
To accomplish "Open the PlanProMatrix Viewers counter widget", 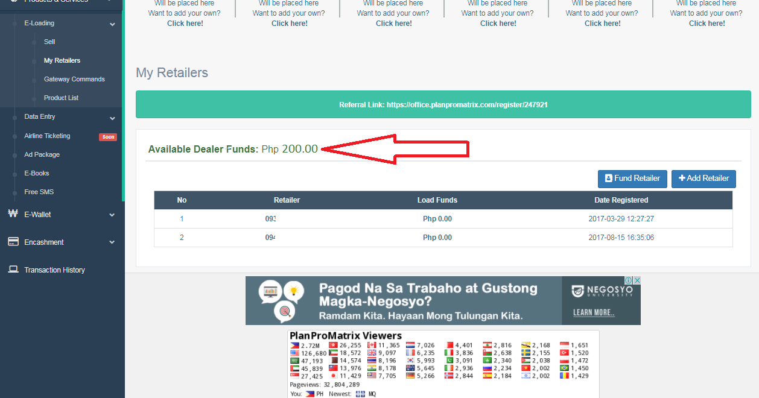I will point(443,364).
